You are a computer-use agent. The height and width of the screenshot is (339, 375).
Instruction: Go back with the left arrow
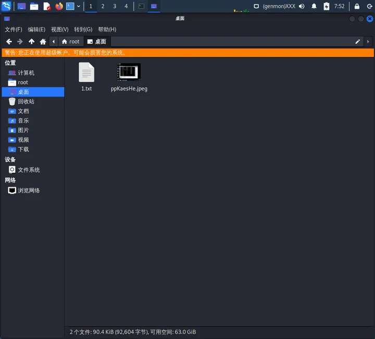point(9,42)
